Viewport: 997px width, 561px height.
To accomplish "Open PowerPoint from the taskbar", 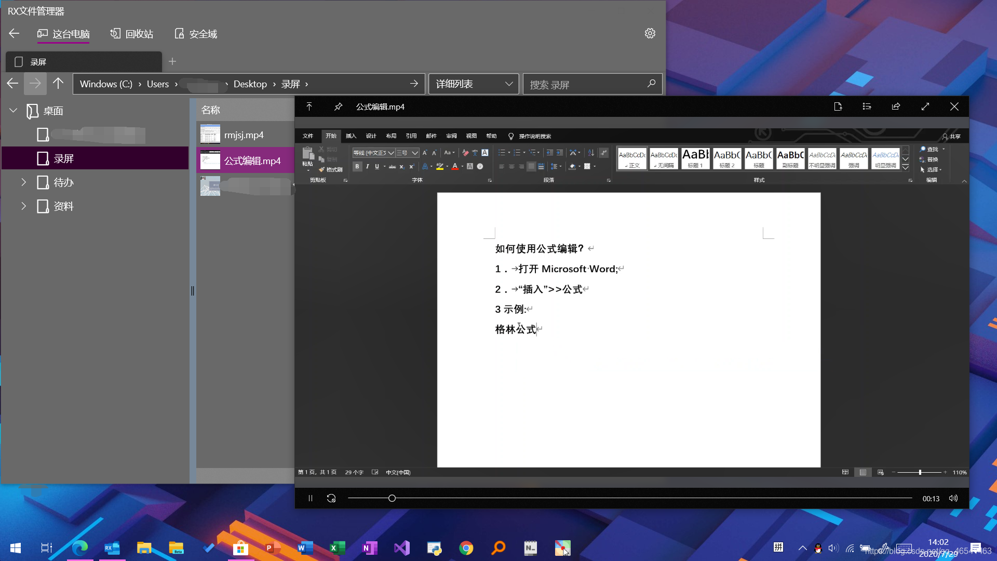I will (x=273, y=548).
